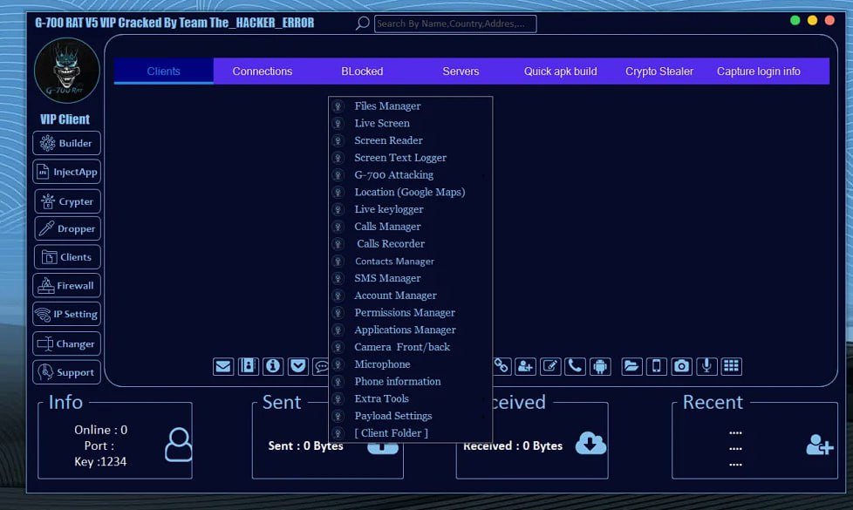
Task: Select Phone information menu entry
Action: click(411, 382)
